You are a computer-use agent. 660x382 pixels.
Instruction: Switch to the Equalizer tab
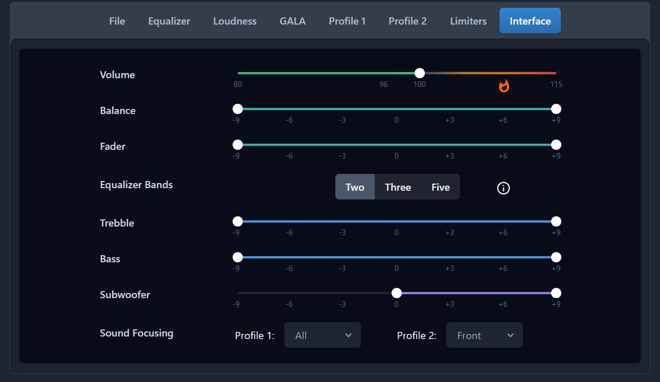(169, 21)
